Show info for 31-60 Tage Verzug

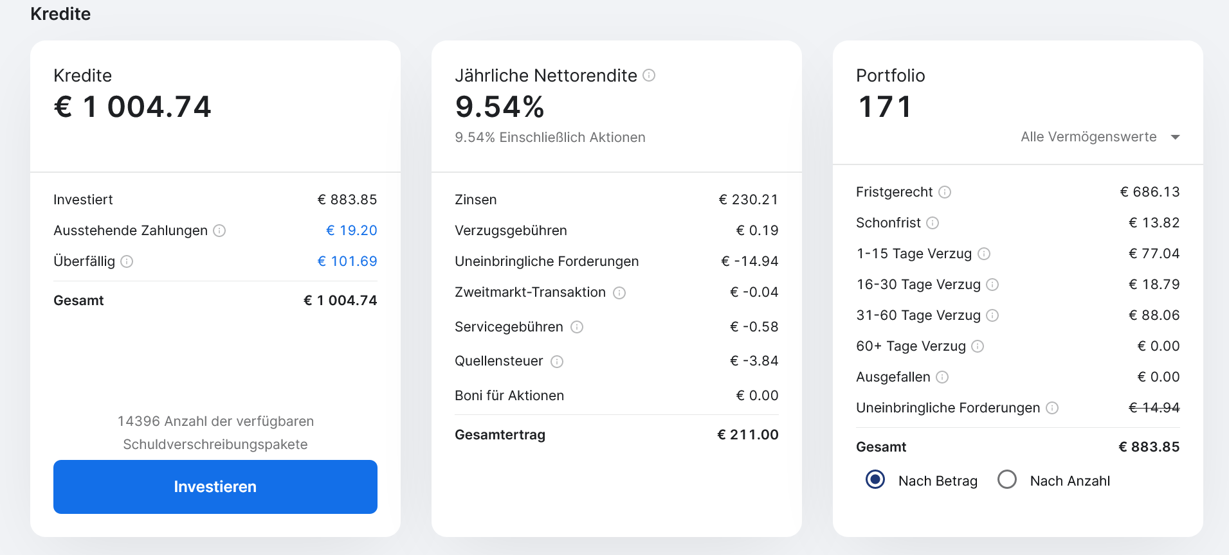(992, 315)
